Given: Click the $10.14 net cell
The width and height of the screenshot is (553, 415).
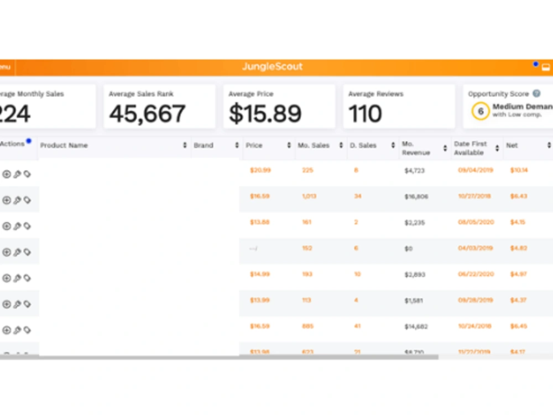Looking at the screenshot, I should 519,170.
